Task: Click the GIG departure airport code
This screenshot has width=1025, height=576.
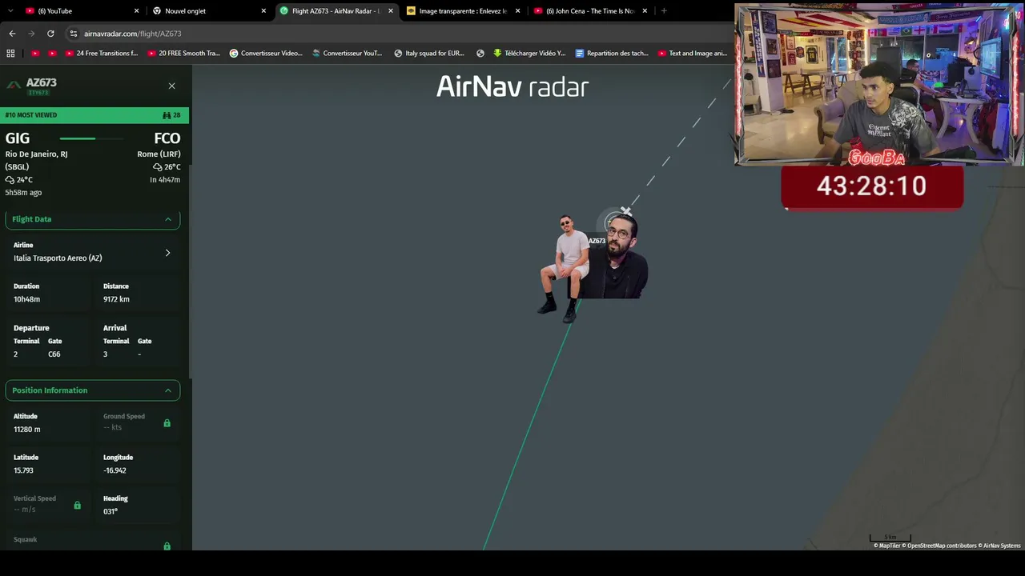Action: pos(18,138)
